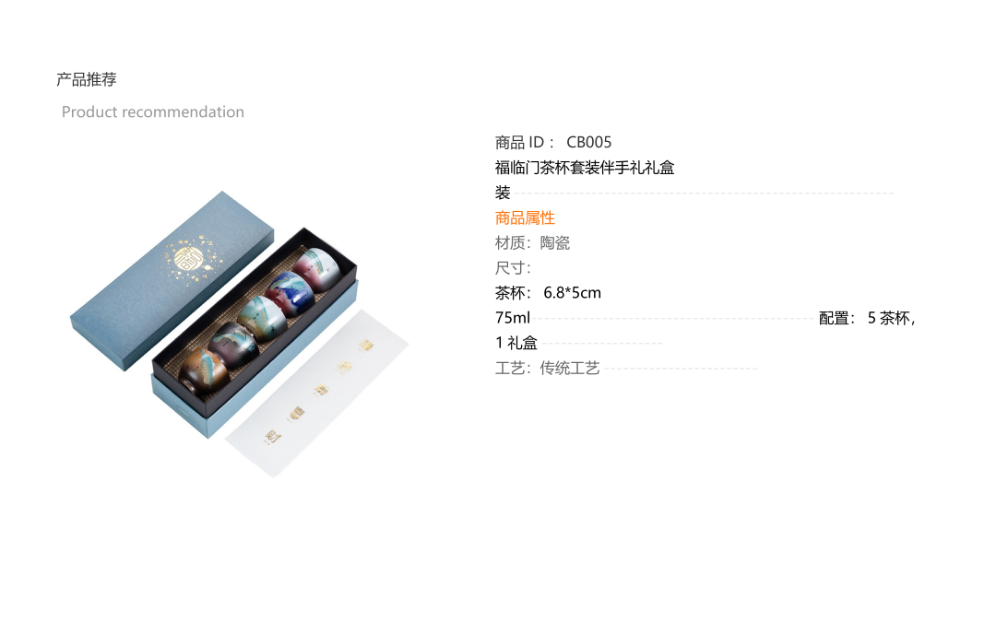
Task: Select the brown cup nearest front
Action: click(x=204, y=372)
